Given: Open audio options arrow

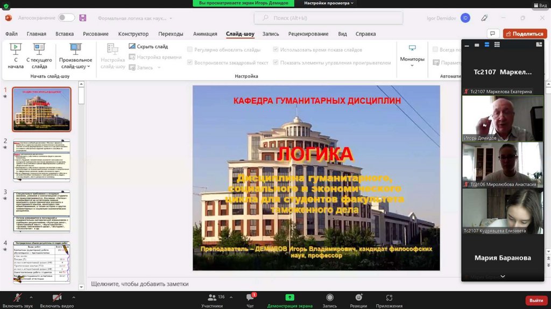Looking at the screenshot, I should click(x=31, y=297).
